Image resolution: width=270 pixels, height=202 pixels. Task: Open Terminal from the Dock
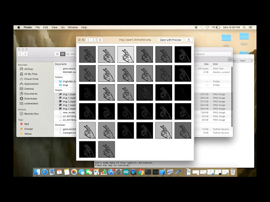tap(148, 172)
